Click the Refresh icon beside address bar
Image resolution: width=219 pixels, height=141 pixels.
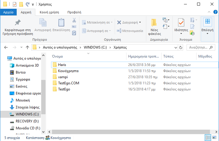tap(181, 47)
